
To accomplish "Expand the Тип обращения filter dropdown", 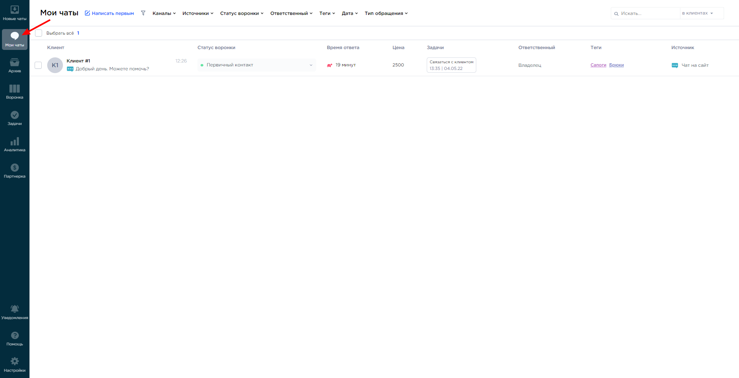I will click(386, 13).
